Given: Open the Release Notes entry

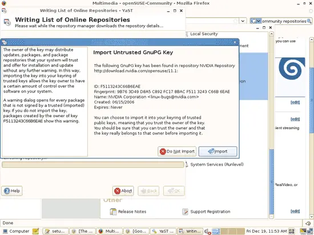Looking at the screenshot, I should tap(132, 212).
